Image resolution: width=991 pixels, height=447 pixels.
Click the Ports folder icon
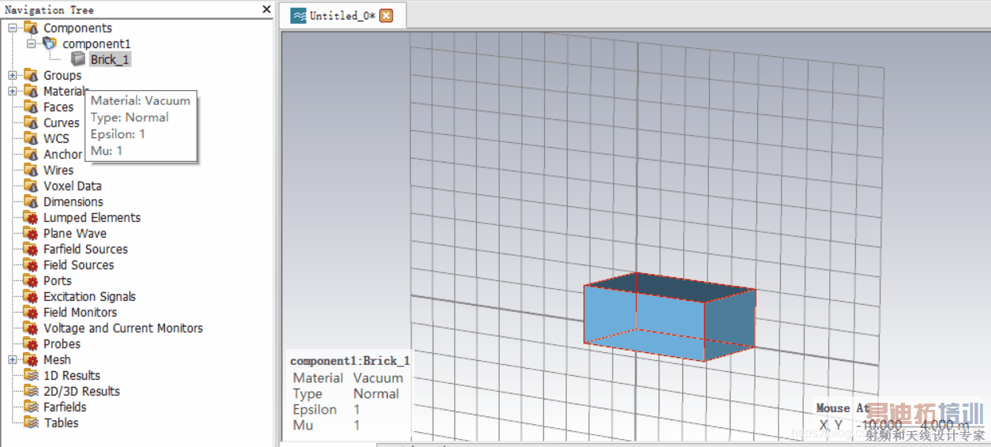coord(31,280)
